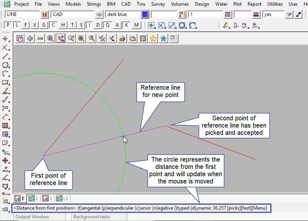This screenshot has height=221, width=308.
Task: Click the zoom in plus icon
Action: point(30,39)
